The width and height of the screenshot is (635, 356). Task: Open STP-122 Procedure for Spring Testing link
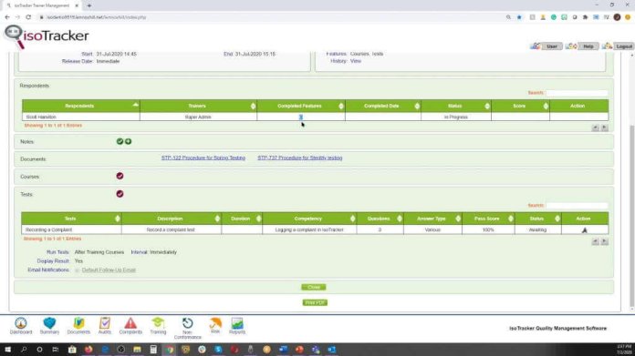[x=203, y=158]
